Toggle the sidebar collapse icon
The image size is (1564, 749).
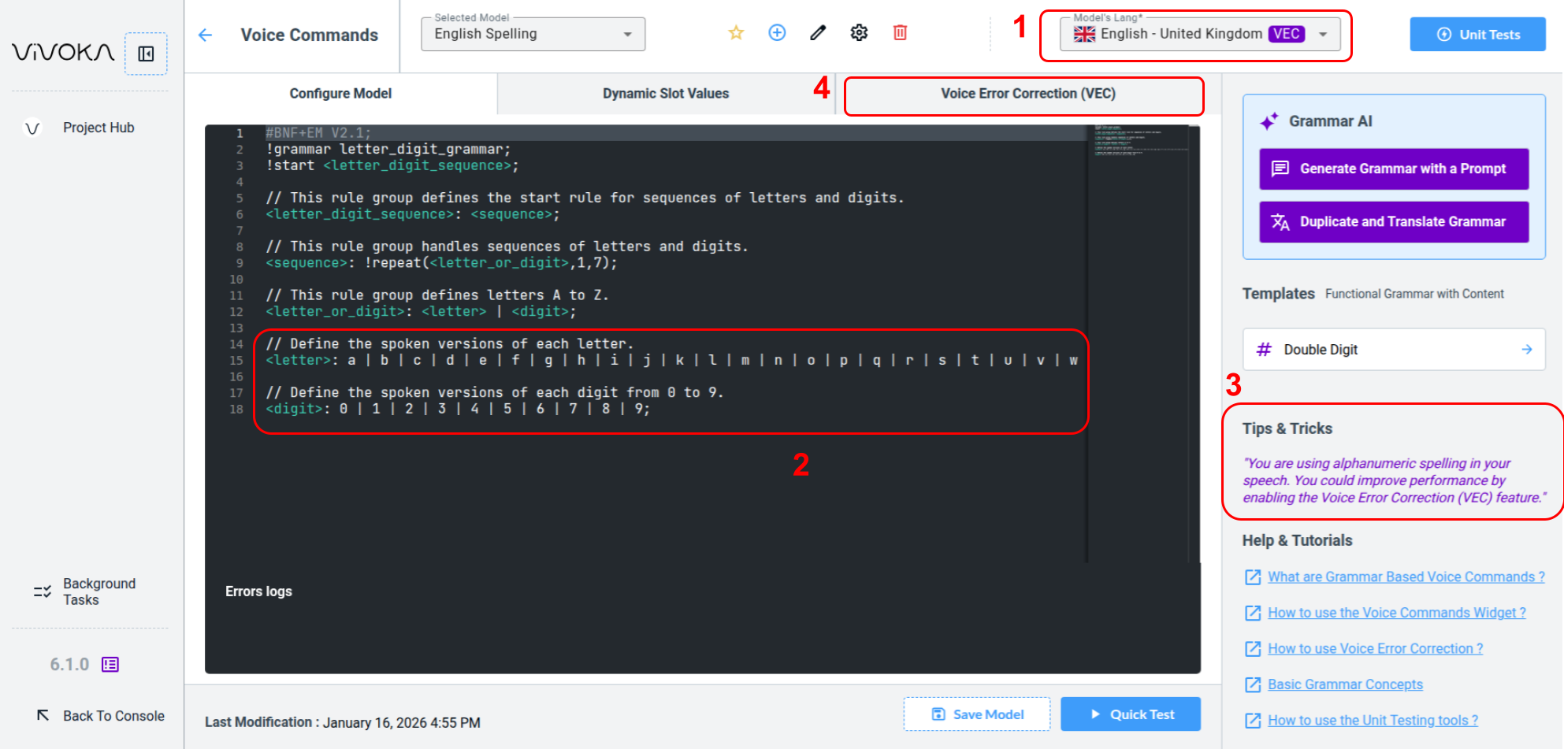click(146, 54)
